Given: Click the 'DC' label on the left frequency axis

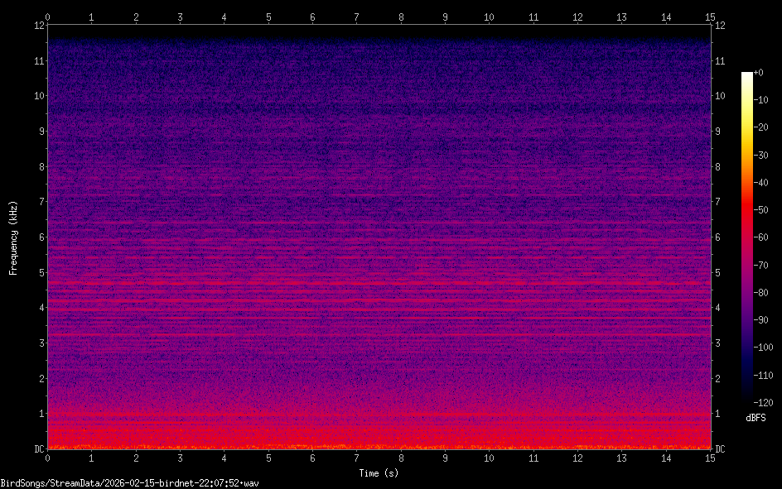Looking at the screenshot, I should point(39,449).
